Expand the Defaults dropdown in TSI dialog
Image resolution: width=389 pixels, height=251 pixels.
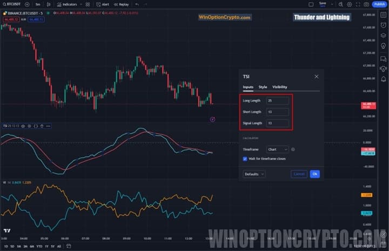pos(254,174)
